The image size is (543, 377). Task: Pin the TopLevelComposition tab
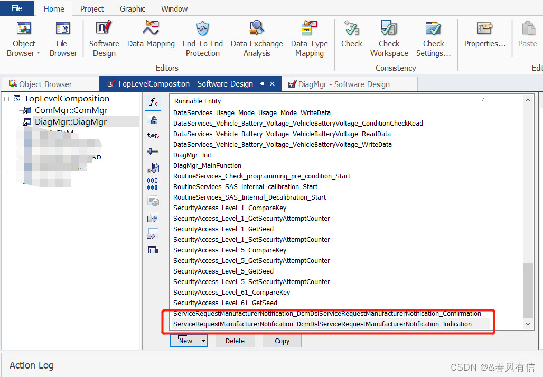pos(262,84)
